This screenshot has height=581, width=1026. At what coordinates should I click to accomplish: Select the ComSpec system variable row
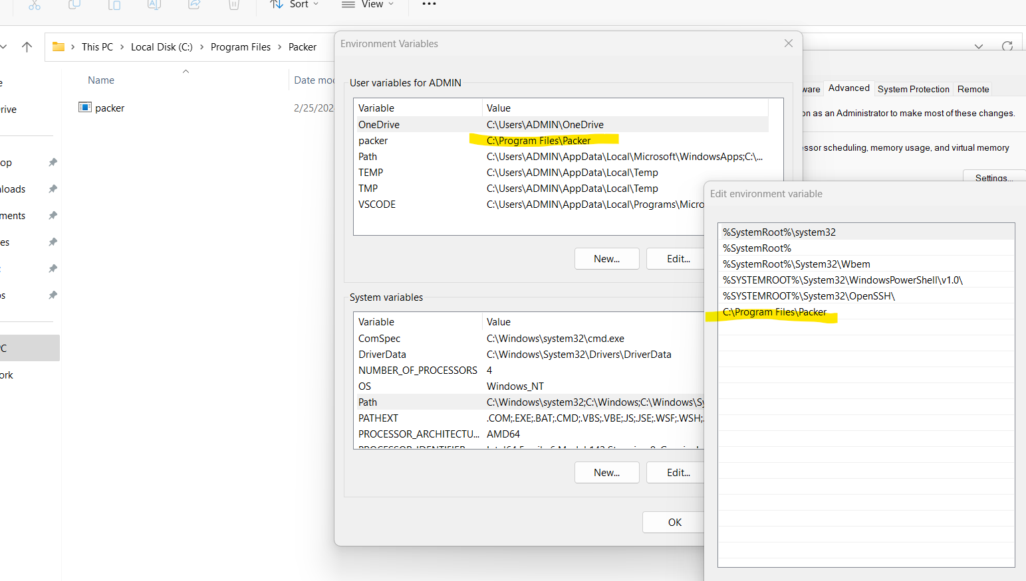pyautogui.click(x=529, y=338)
